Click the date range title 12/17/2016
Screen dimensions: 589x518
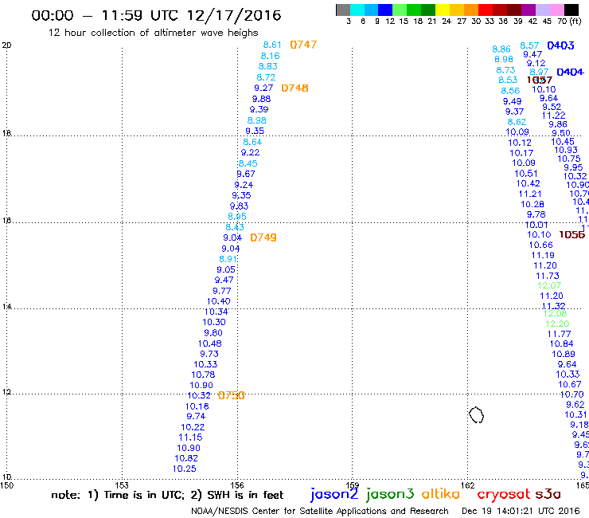point(156,15)
